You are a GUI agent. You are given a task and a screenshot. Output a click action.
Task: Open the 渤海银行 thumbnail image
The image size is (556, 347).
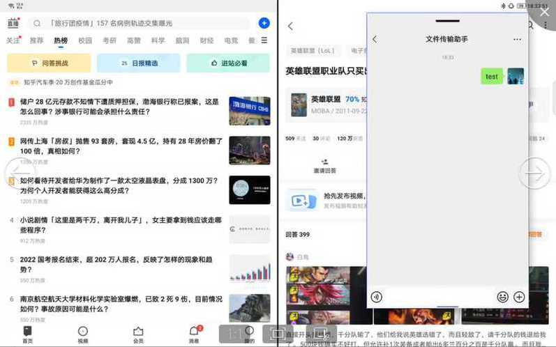coord(250,111)
